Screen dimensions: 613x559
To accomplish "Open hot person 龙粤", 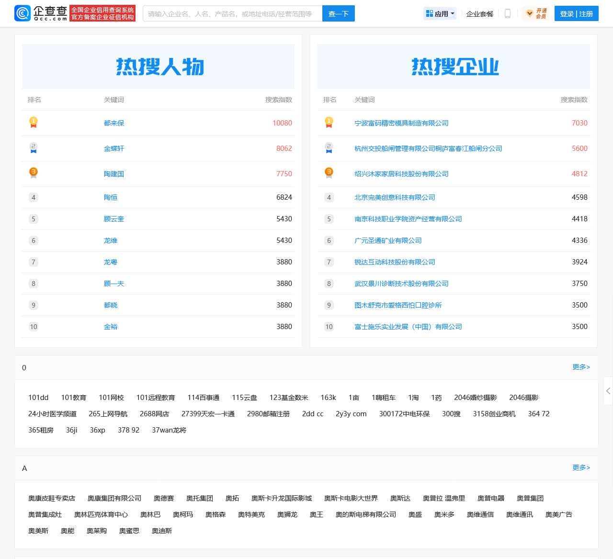I will coord(111,262).
